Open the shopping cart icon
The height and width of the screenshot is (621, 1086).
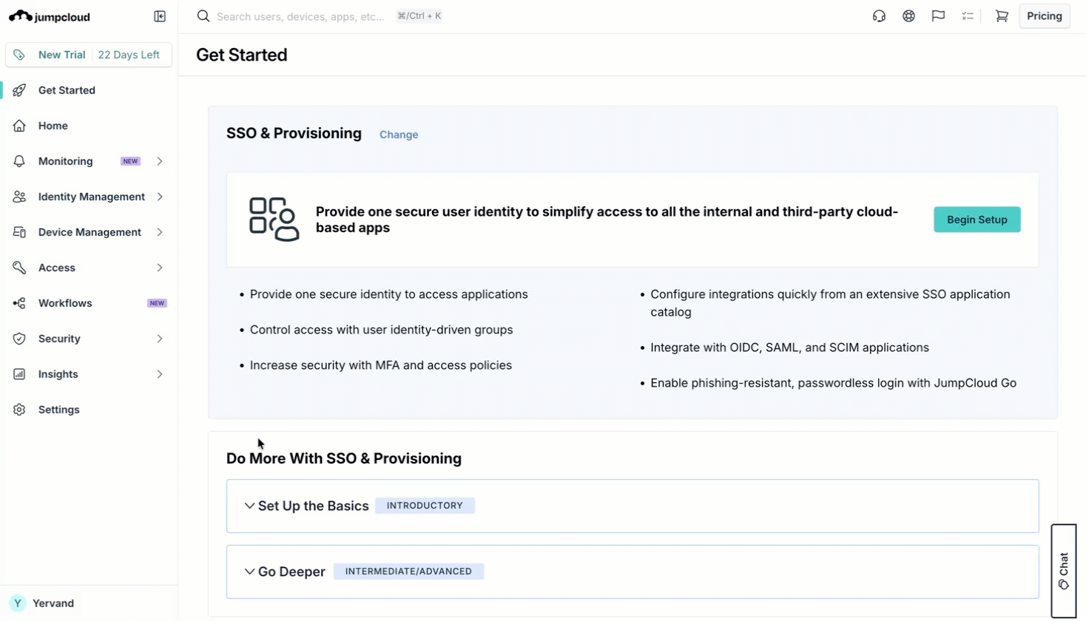(1002, 16)
